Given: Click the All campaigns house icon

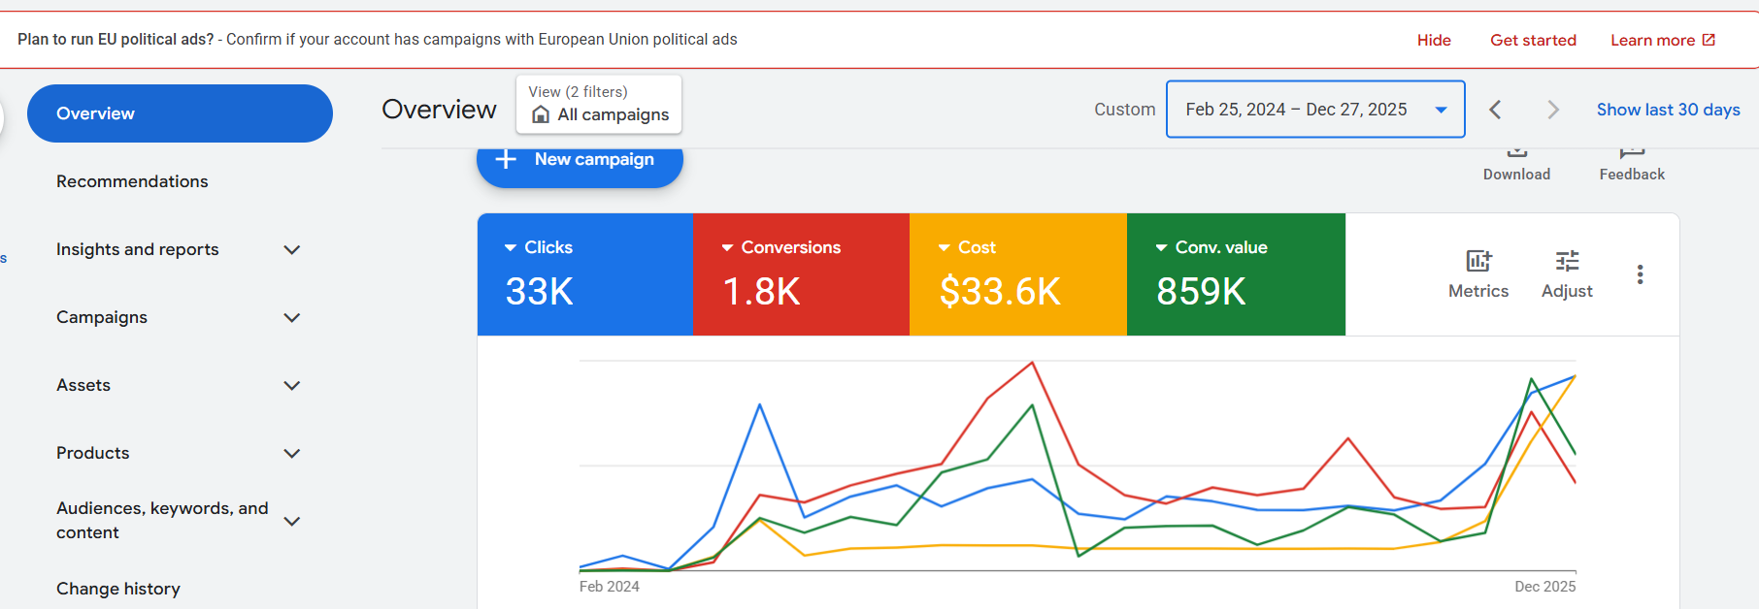Looking at the screenshot, I should pyautogui.click(x=541, y=115).
